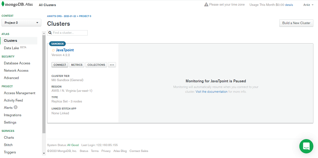Open Triggers service
The height and width of the screenshot is (158, 318).
tap(10, 152)
